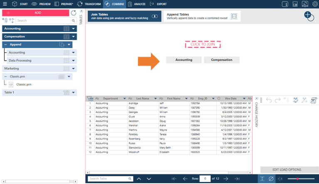Screen dimensions: 319x184
Task: Switch to the TRANSFORM tab
Action: (89, 4)
